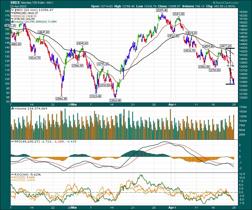Viewport: 252px width, 210px height.
Task: Click the -6.5% measurement annotation
Action: [230, 66]
